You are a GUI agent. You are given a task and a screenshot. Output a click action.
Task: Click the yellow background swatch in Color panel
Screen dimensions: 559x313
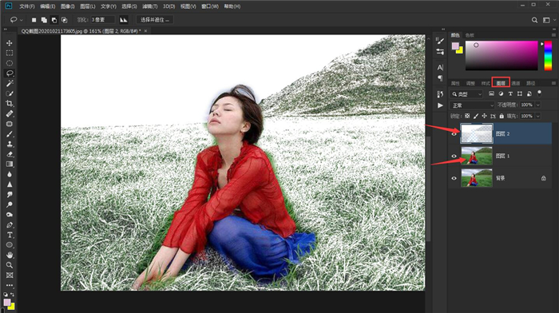(x=461, y=51)
